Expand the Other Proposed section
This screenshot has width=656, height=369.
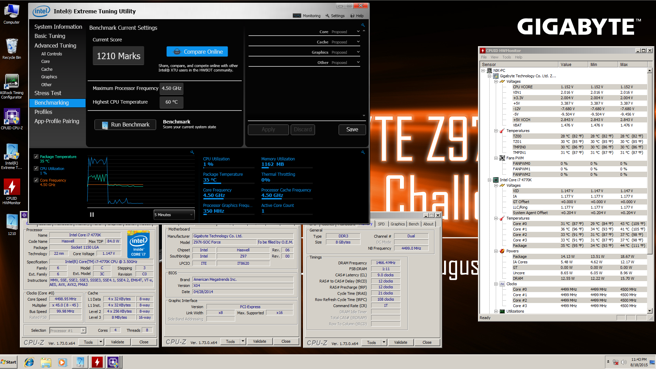358,62
